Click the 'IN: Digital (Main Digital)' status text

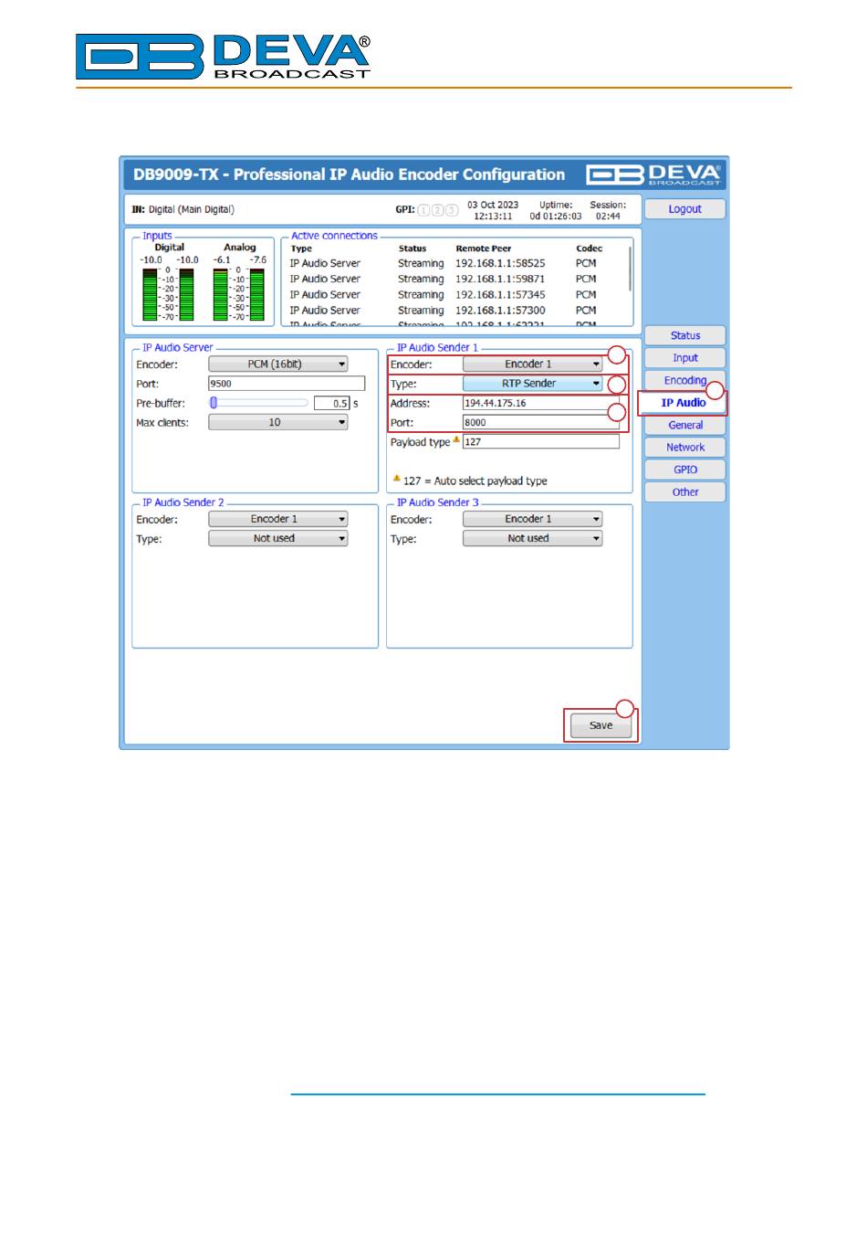(183, 210)
